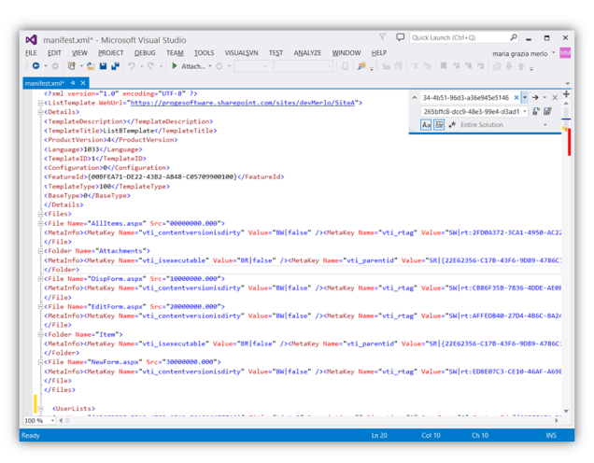Toggle replace mode with up chevron
The width and height of the screenshot is (594, 463).
[x=415, y=98]
